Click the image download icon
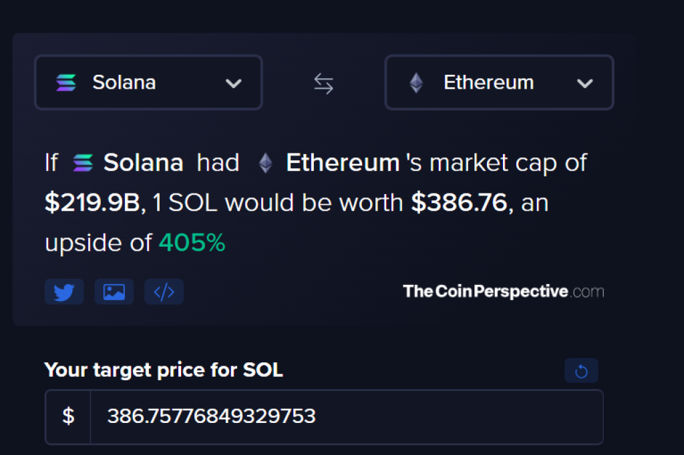 pyautogui.click(x=114, y=292)
